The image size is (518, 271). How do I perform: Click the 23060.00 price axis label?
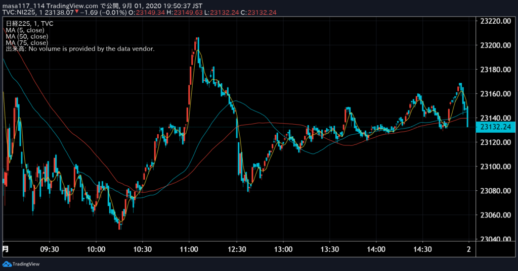point(496,215)
